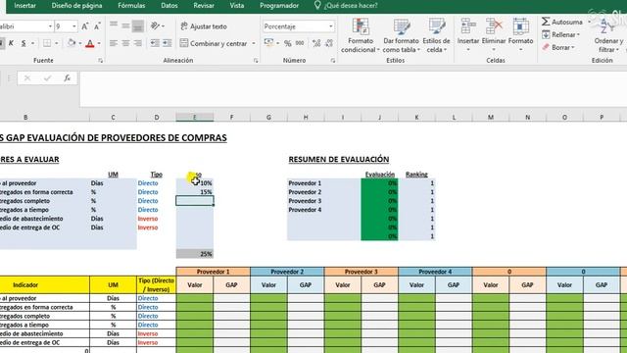
Task: Click Autosuma
Action: [562, 22]
